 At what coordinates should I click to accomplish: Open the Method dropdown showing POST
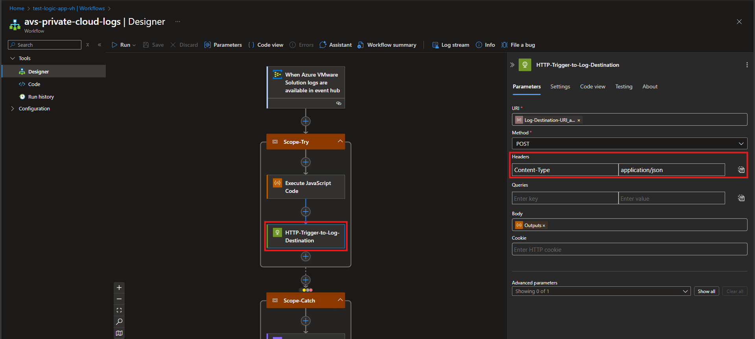[x=629, y=144]
